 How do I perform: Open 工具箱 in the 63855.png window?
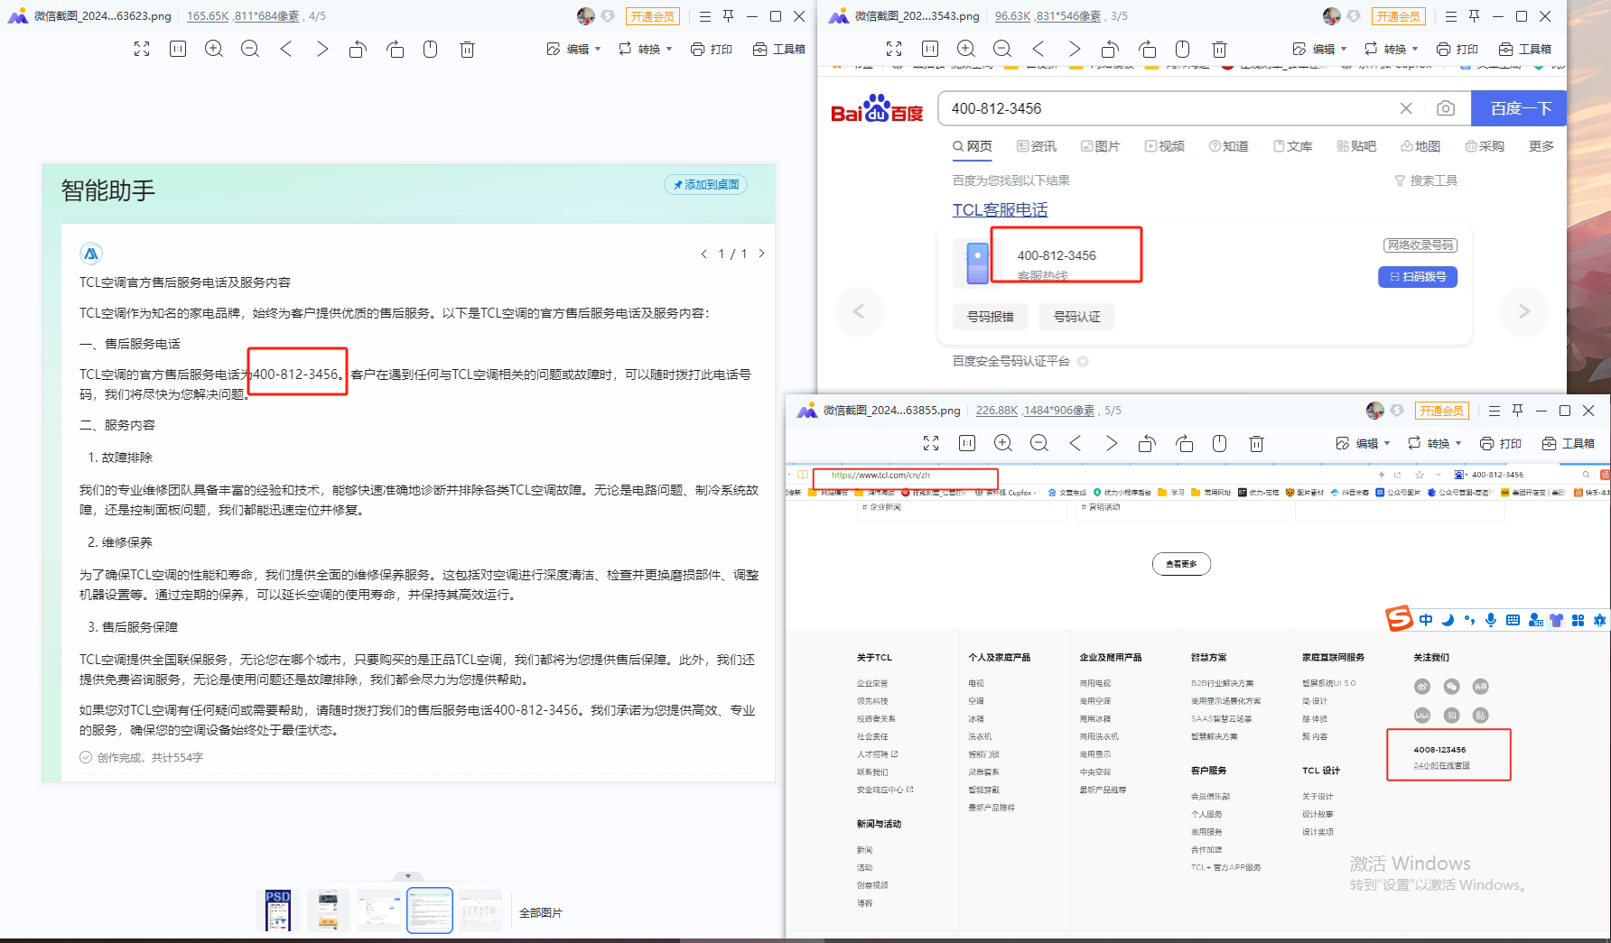[x=1568, y=443]
